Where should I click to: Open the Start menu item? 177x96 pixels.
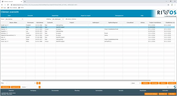pos(9,16)
